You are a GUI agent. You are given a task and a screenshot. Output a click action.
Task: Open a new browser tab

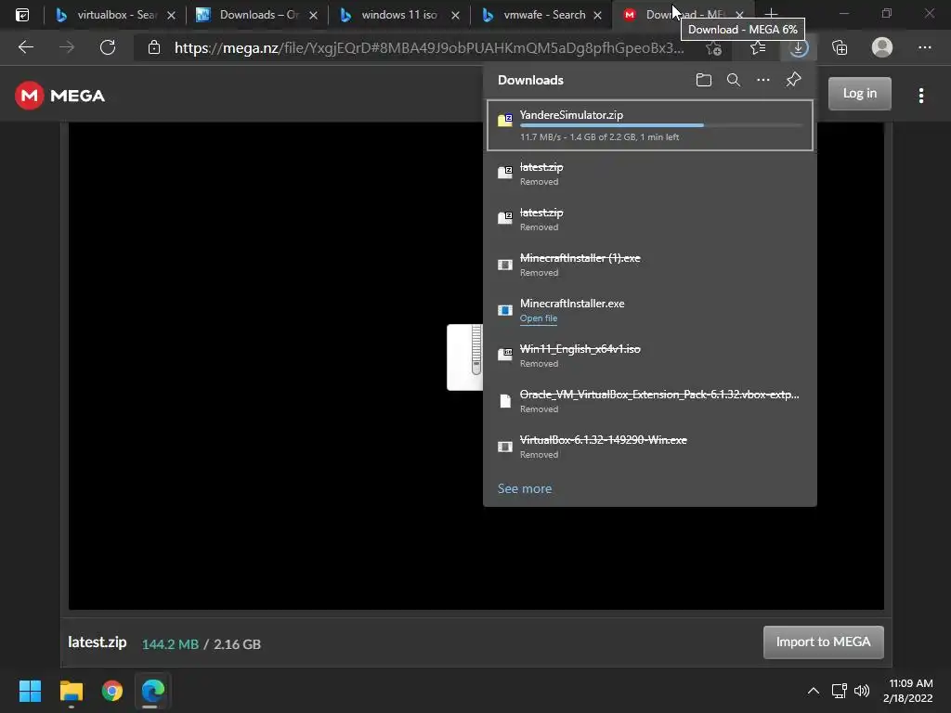[x=771, y=13]
